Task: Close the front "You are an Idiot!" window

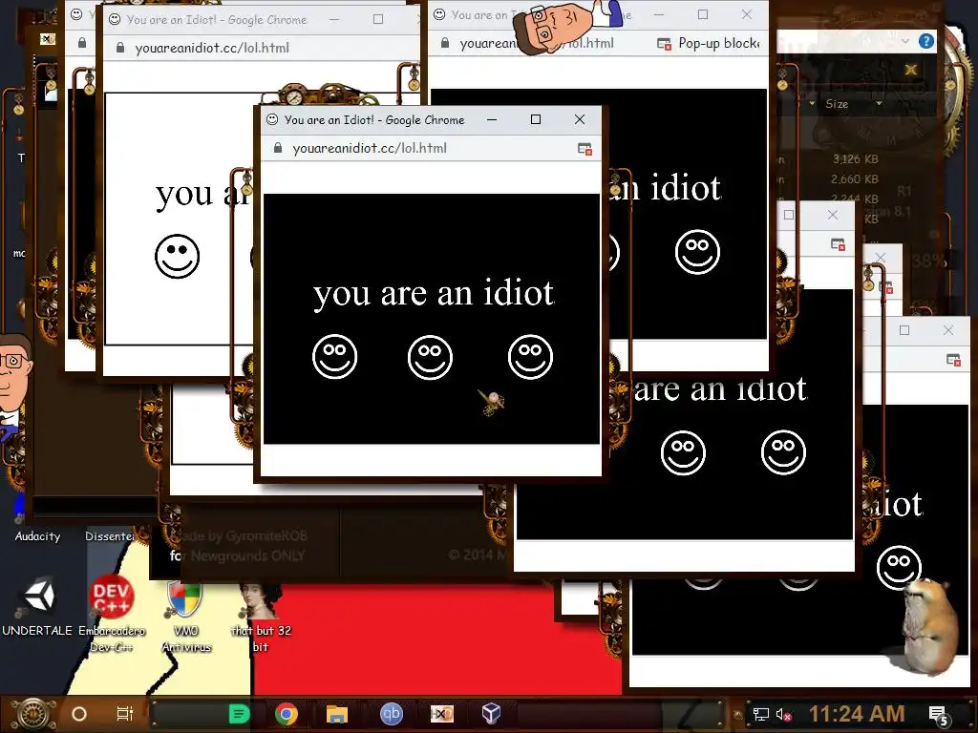Action: 580,119
